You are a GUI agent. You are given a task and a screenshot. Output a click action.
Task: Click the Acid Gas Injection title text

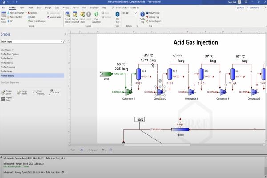click(196, 42)
